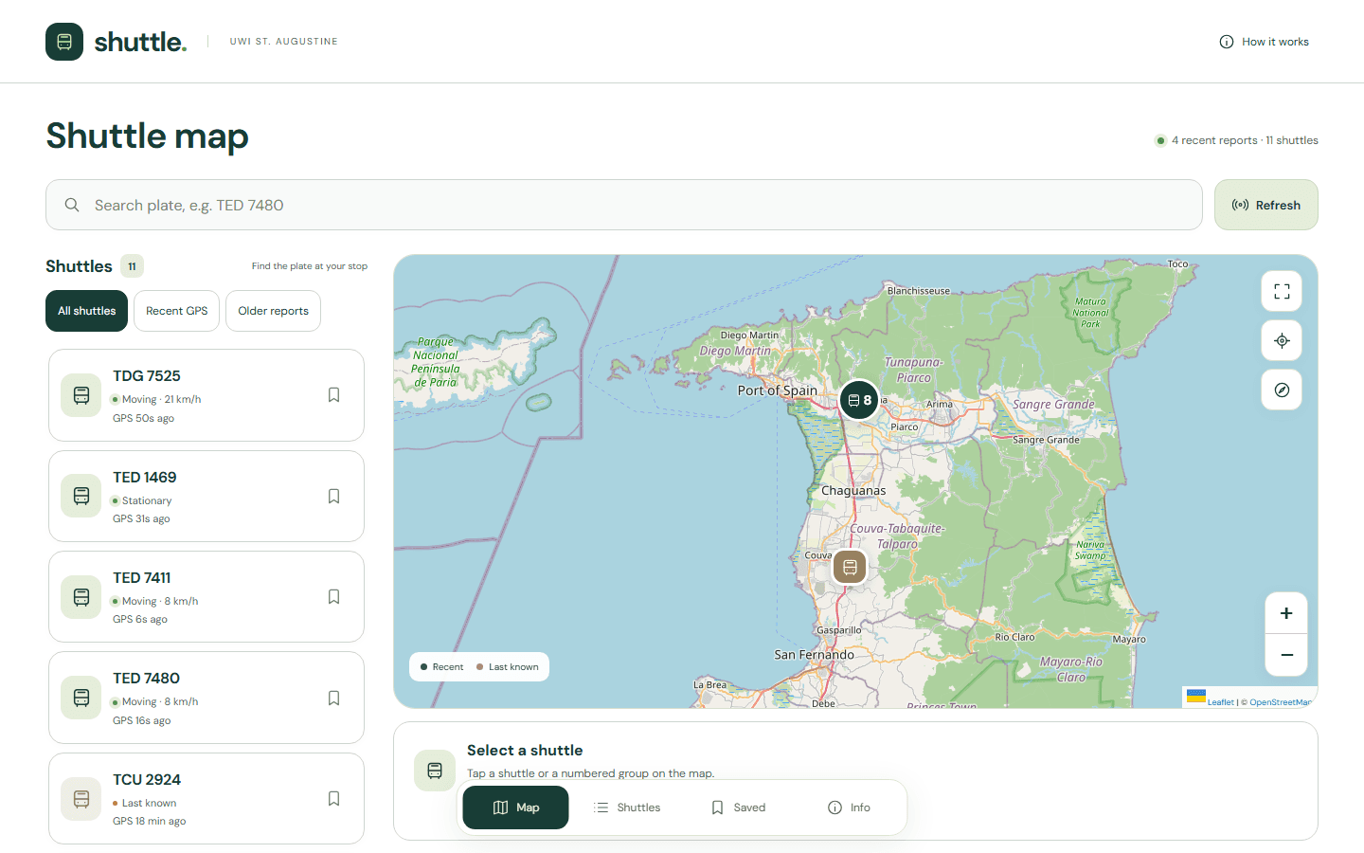Save shuttle TDG 7525 with bookmark
The image size is (1364, 853).
pos(333,395)
